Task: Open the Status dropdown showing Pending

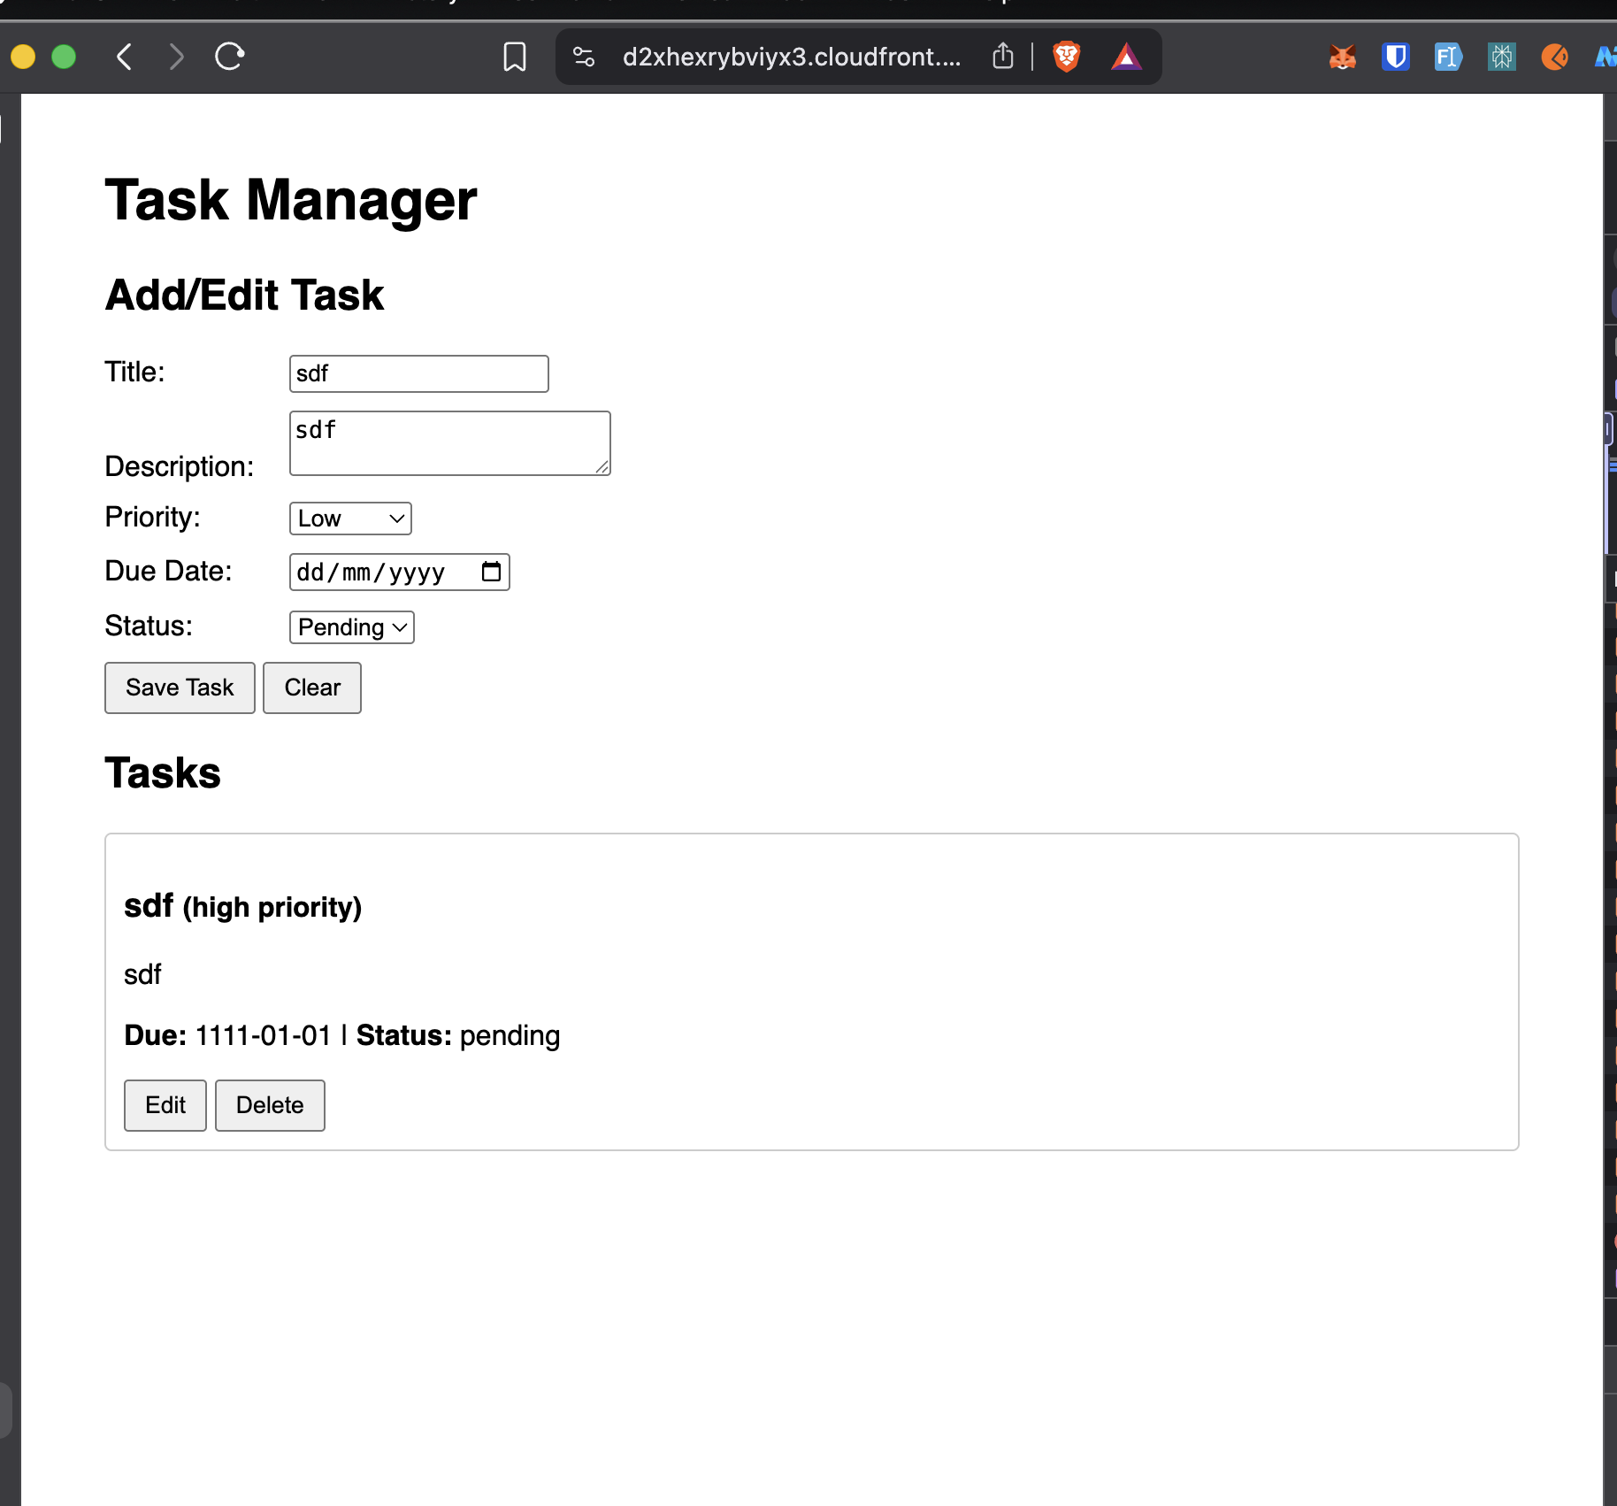Action: click(x=350, y=627)
